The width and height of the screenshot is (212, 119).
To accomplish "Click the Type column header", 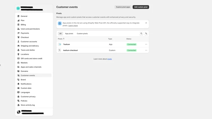I will [x=110, y=39].
